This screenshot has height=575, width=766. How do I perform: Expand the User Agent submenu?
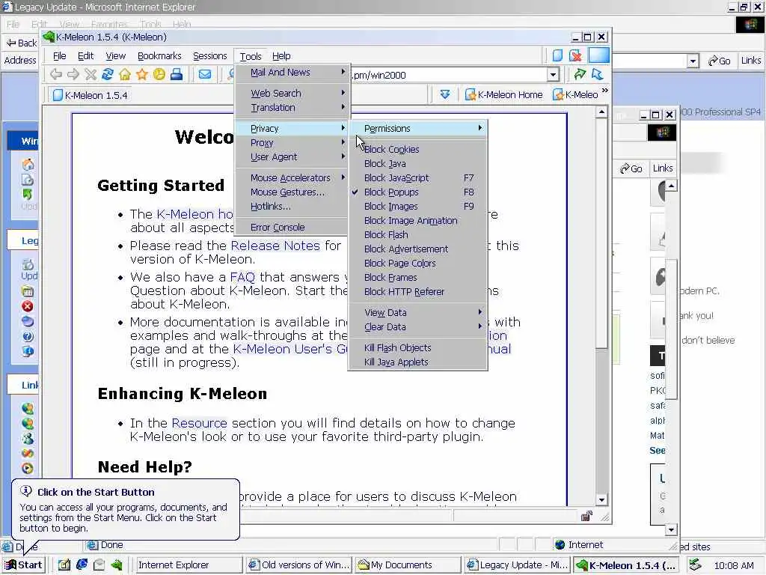pyautogui.click(x=292, y=156)
